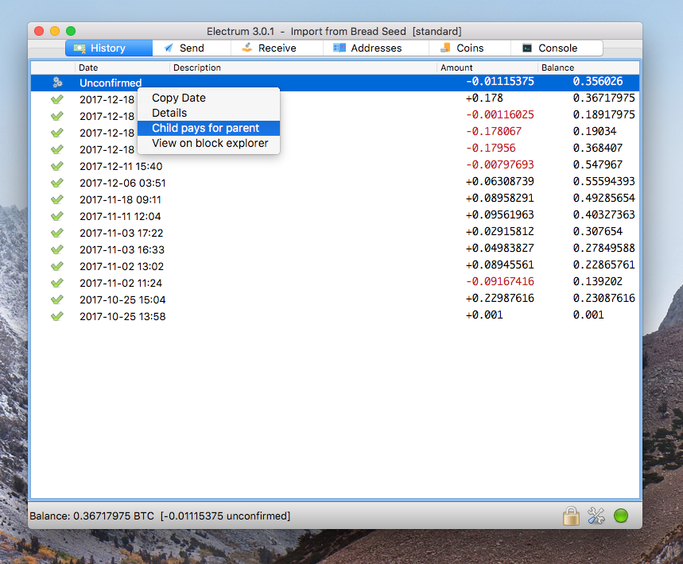The image size is (683, 564).
Task: Click the 0.139202 balance value
Action: [x=598, y=281]
